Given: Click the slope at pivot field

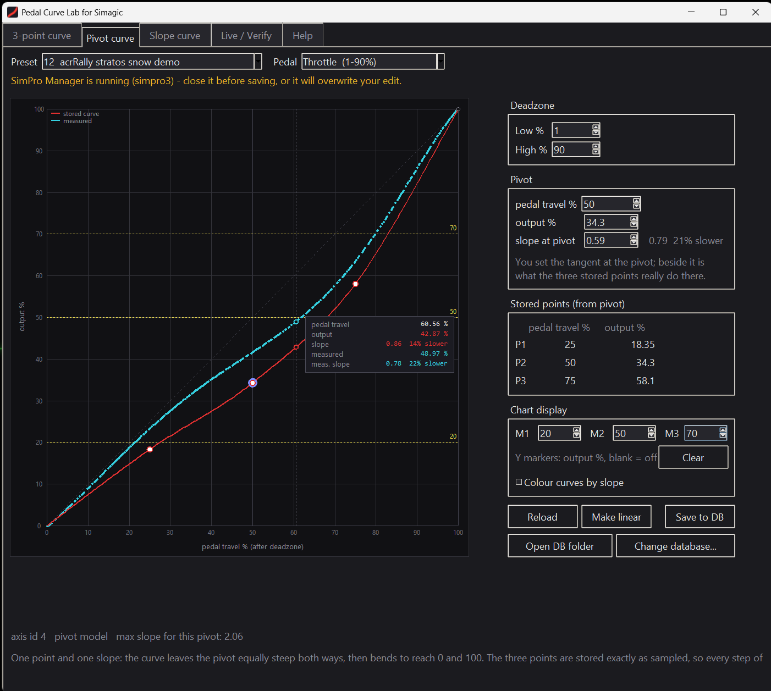Looking at the screenshot, I should tap(607, 240).
